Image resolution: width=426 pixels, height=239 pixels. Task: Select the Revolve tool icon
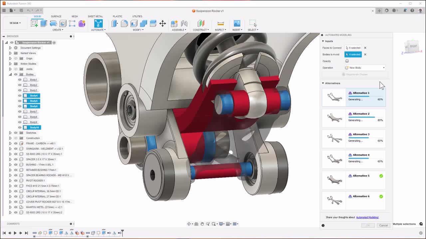coord(53,23)
